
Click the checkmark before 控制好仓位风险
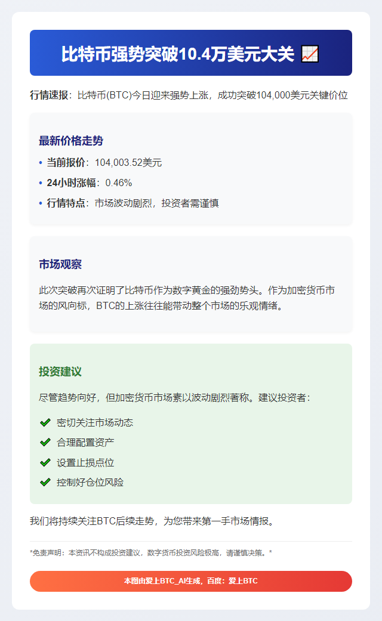pyautogui.click(x=45, y=482)
